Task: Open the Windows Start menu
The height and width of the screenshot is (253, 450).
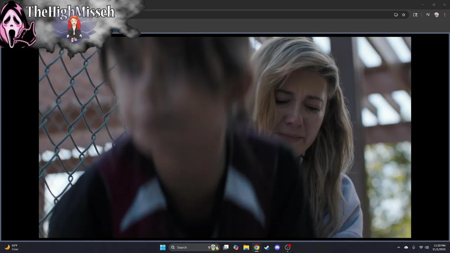Action: pyautogui.click(x=163, y=247)
